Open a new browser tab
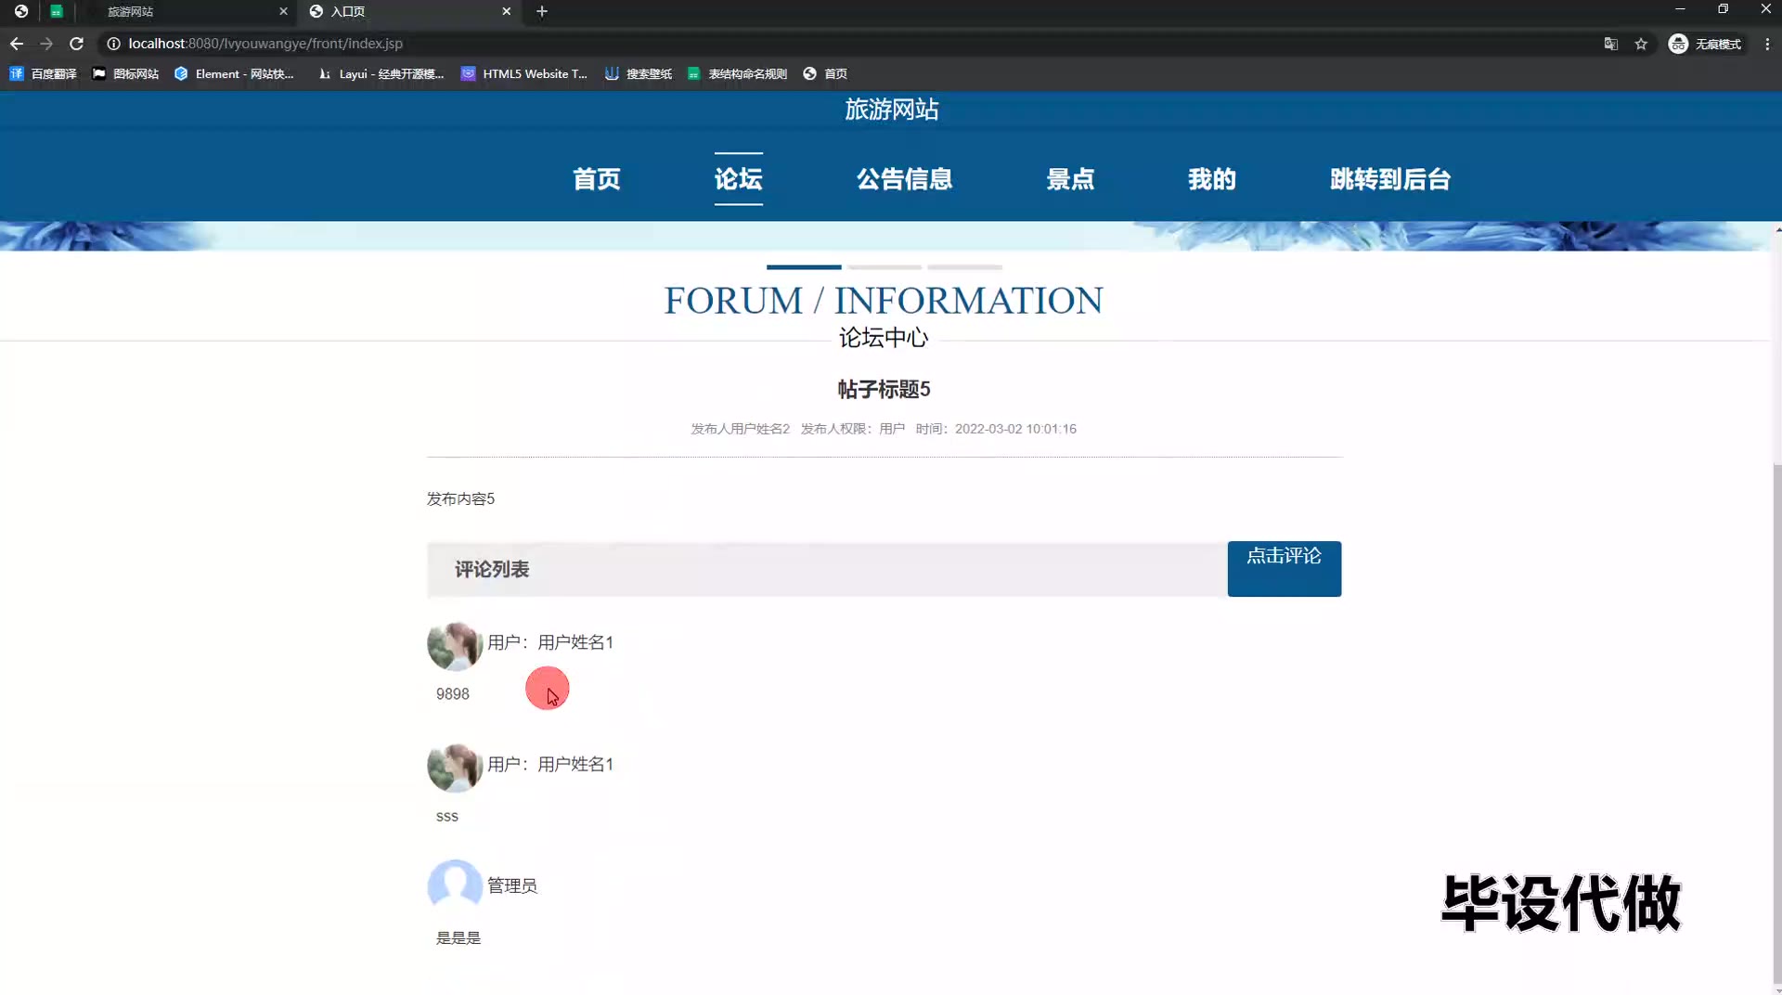Image resolution: width=1782 pixels, height=995 pixels. [x=542, y=11]
